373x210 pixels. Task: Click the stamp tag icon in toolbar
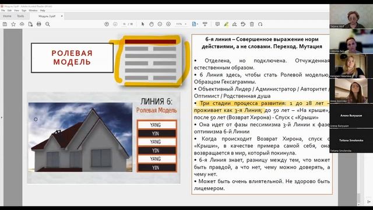(243, 24)
